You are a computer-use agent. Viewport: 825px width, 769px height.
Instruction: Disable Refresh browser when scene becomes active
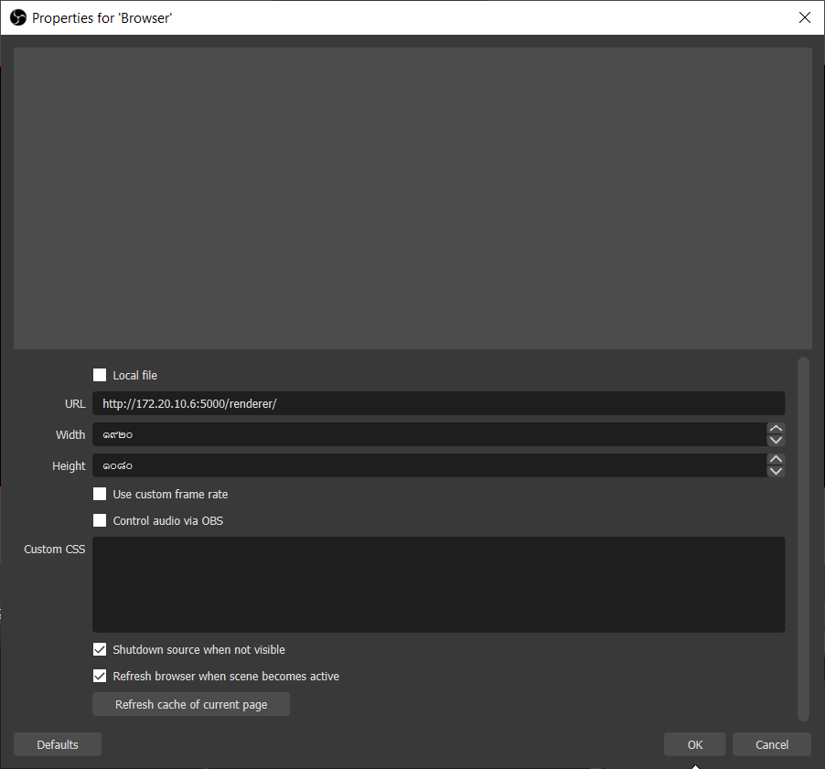tap(100, 676)
